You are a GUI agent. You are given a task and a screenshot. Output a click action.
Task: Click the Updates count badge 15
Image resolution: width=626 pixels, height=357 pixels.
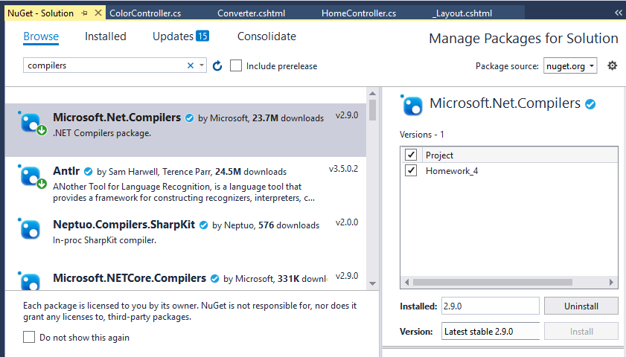tap(202, 36)
